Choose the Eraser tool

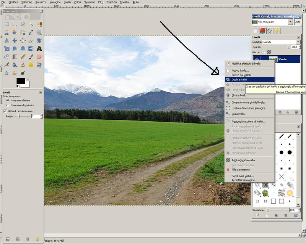(39, 56)
